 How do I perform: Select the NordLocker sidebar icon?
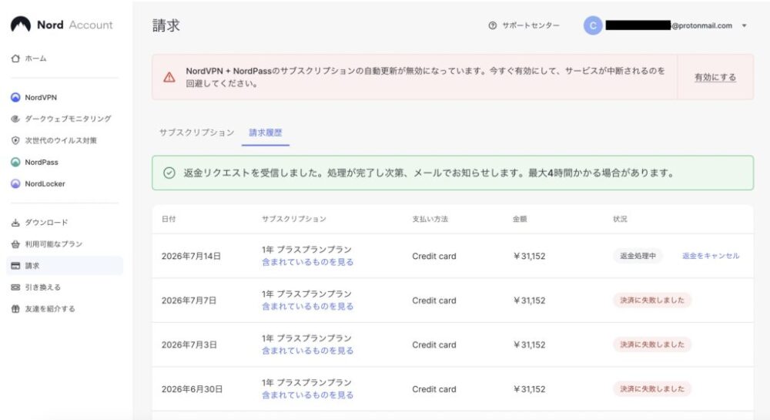point(15,183)
